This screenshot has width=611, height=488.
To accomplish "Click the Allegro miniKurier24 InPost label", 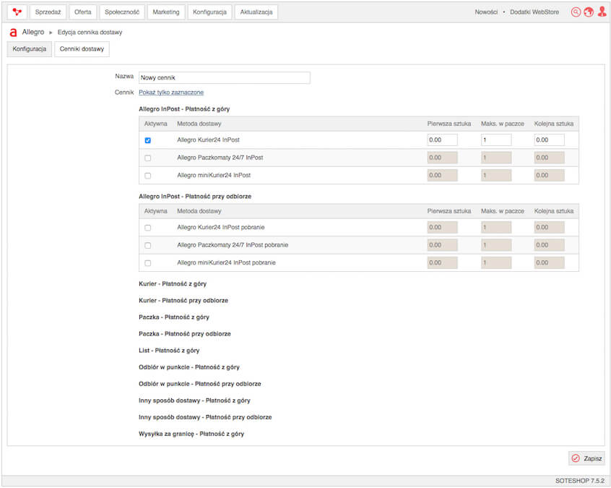I will click(214, 176).
